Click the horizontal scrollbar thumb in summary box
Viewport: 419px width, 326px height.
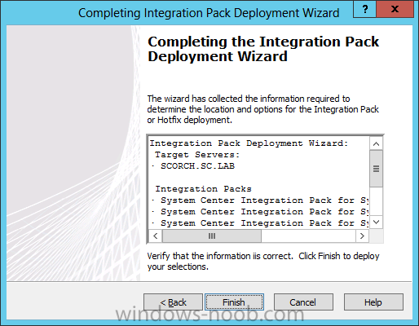coord(212,236)
